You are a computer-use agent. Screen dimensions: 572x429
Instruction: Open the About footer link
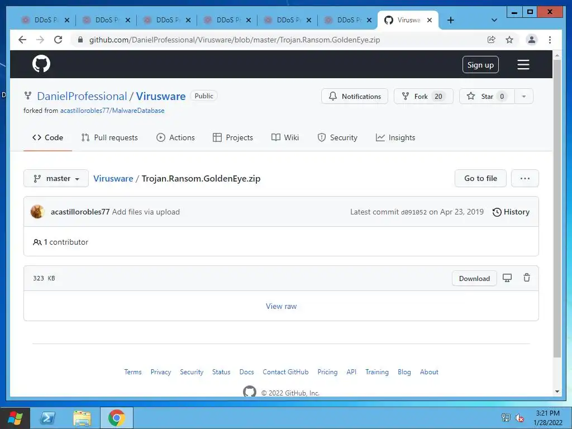[x=429, y=372]
